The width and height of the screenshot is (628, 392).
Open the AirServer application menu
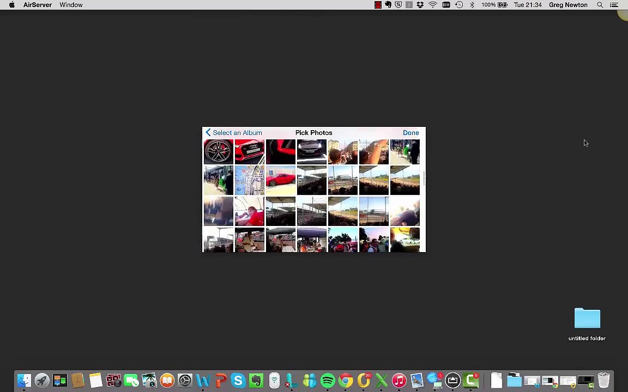(x=37, y=5)
